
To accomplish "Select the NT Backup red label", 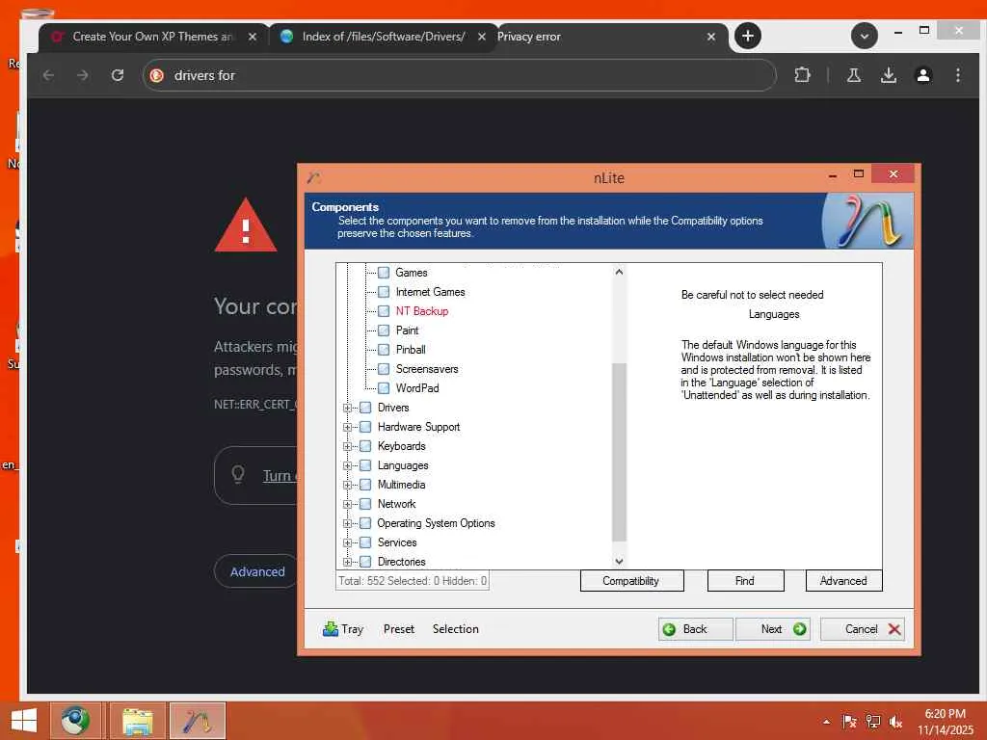I will [422, 311].
